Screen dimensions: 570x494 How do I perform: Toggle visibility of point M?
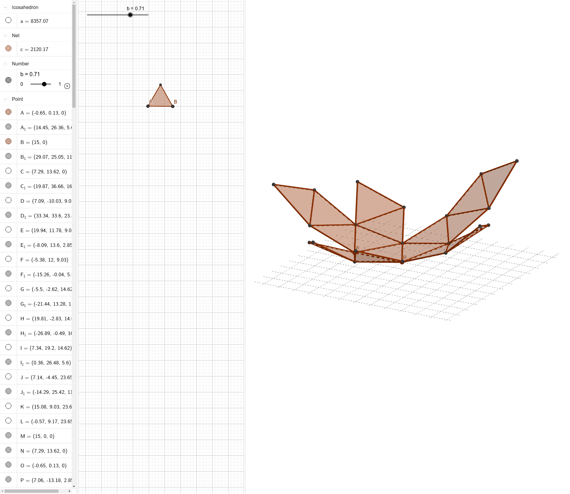click(x=8, y=435)
